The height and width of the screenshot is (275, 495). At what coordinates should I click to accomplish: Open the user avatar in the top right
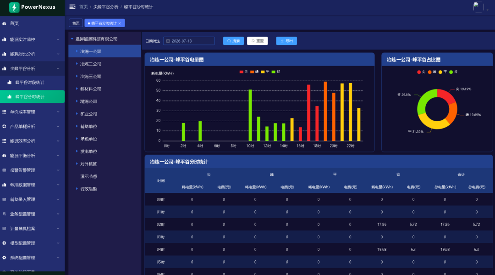(x=478, y=7)
